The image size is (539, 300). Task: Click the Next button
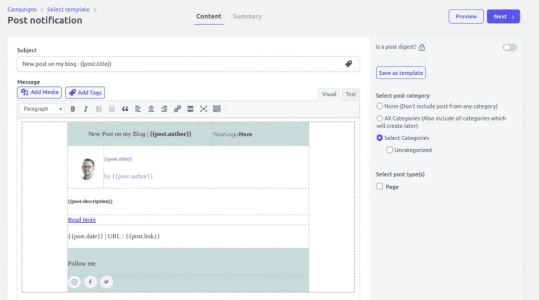pos(503,16)
